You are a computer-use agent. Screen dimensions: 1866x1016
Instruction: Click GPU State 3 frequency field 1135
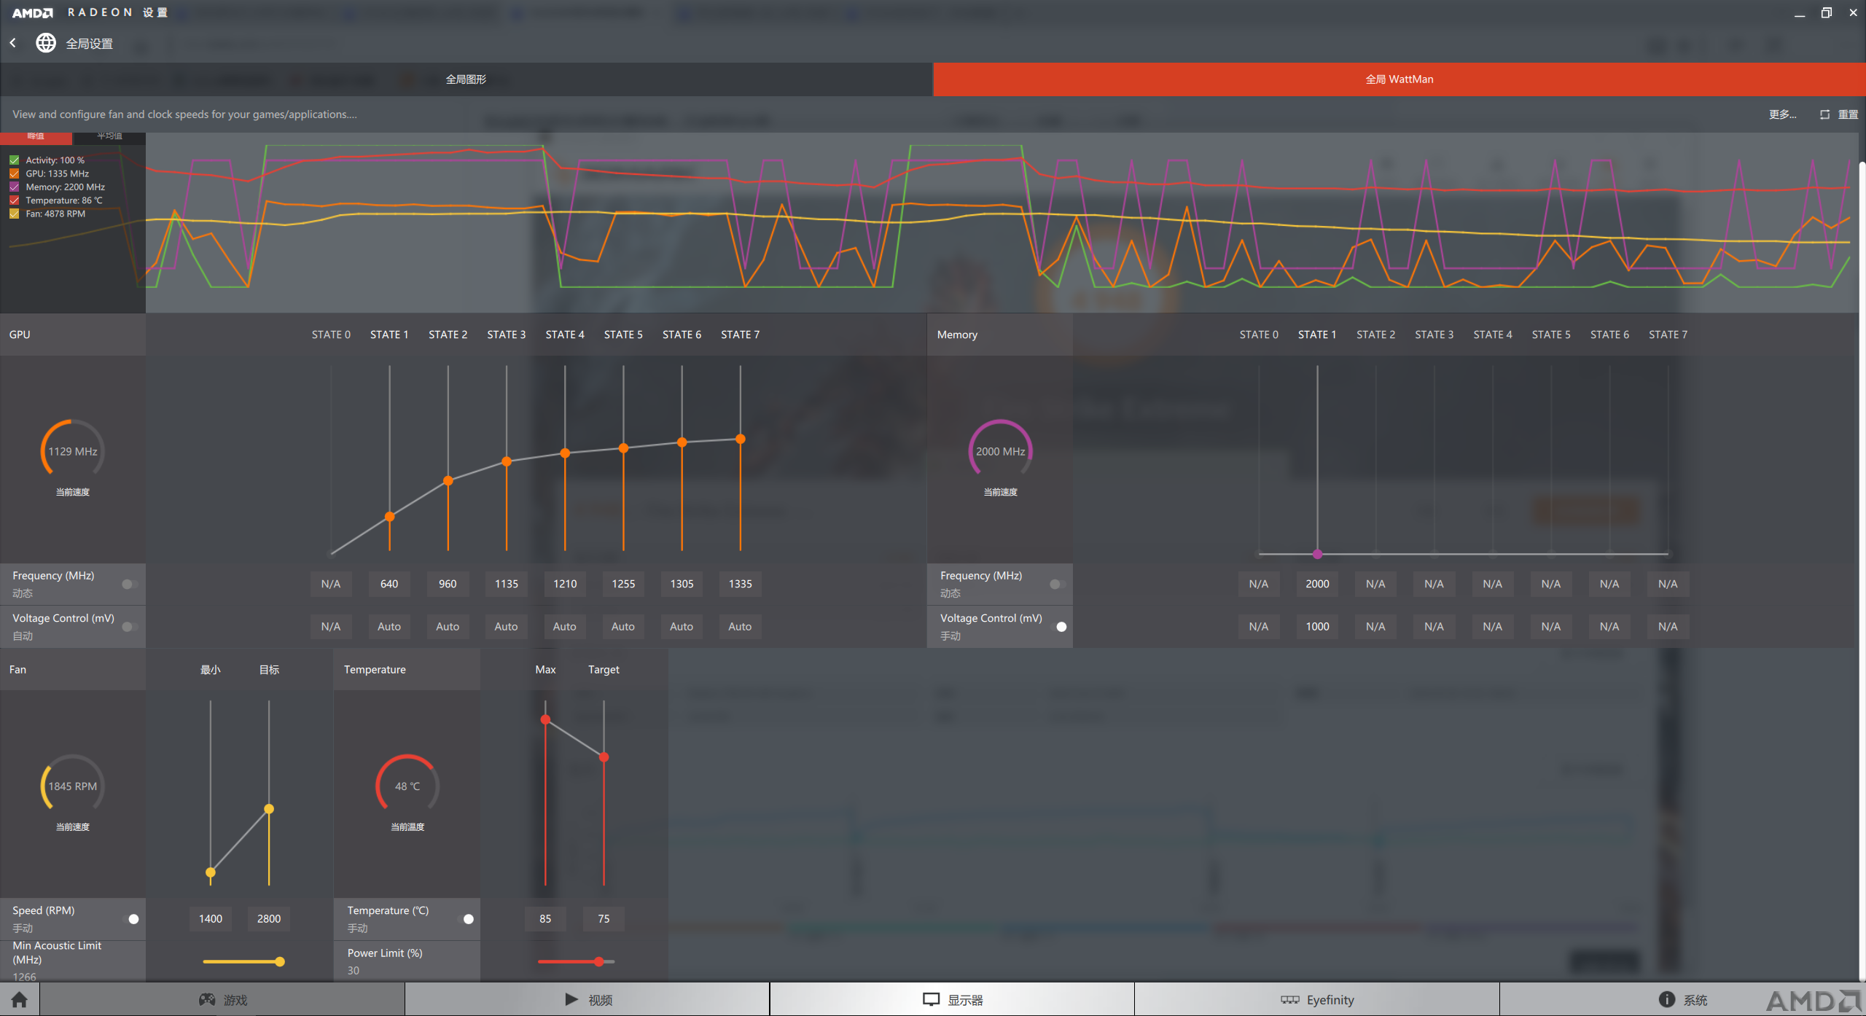[x=507, y=584]
